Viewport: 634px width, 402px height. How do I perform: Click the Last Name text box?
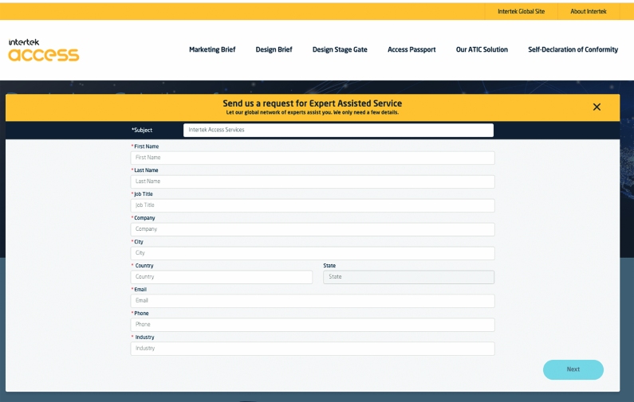[x=313, y=181]
